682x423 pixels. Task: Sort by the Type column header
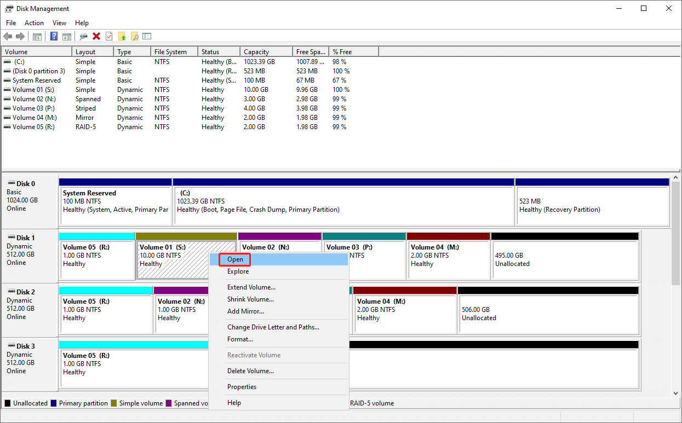tap(132, 52)
